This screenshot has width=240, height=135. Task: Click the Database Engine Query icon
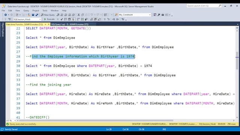(58, 15)
